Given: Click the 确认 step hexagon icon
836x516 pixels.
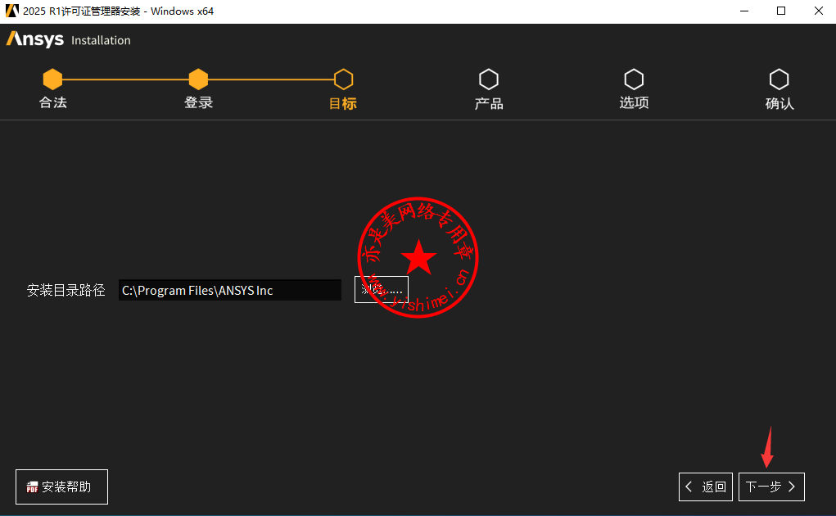Looking at the screenshot, I should tap(779, 79).
